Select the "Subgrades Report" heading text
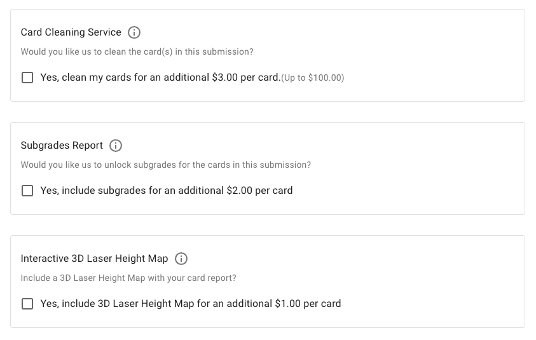This screenshot has height=340, width=536. pos(62,146)
